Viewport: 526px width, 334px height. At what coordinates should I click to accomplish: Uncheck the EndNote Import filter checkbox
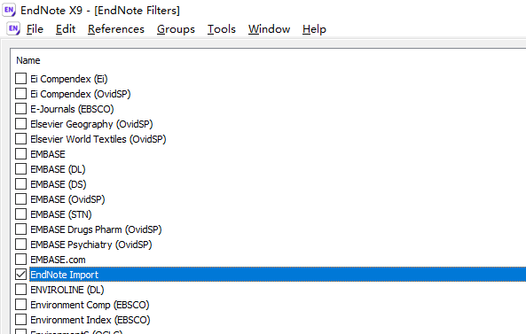coord(20,275)
